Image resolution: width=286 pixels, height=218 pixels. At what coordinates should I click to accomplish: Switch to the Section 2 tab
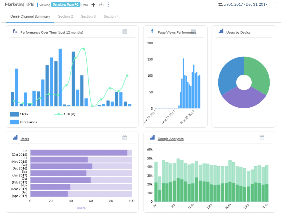[65, 16]
